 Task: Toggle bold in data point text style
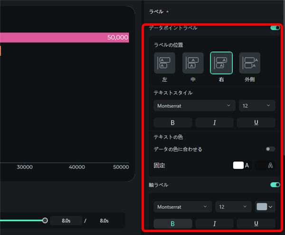[x=173, y=123]
